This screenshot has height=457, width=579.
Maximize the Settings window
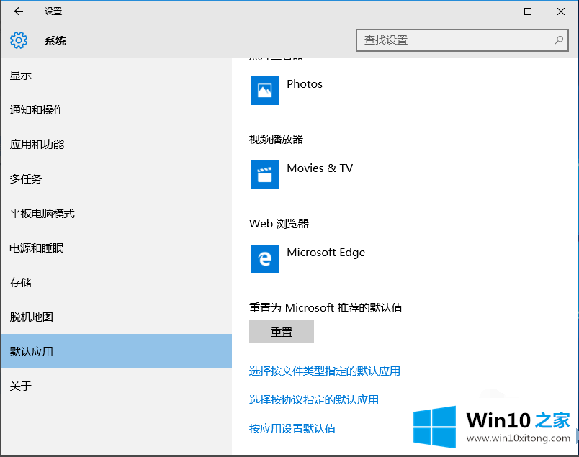528,12
